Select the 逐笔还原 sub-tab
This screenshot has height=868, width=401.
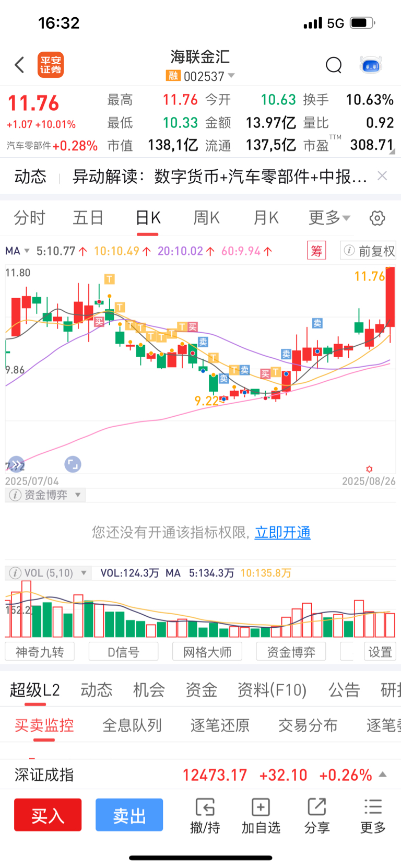coord(220,725)
